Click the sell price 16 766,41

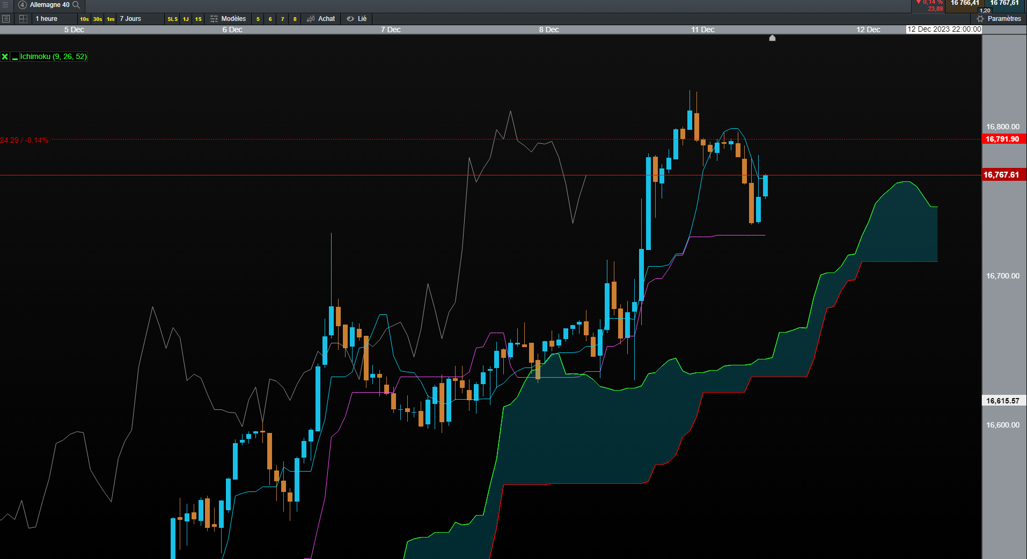(x=965, y=3)
